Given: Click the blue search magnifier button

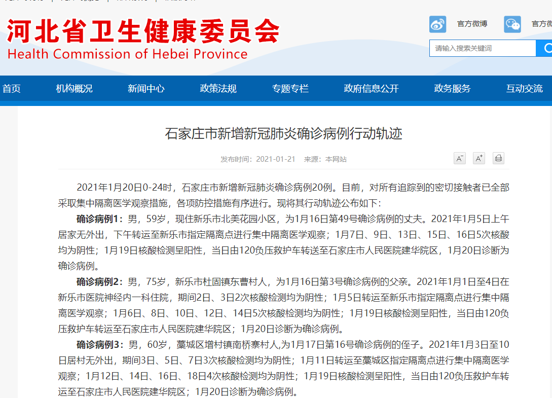Looking at the screenshot, I should (x=544, y=48).
